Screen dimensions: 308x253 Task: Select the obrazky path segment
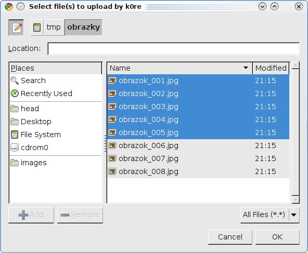pos(83,28)
